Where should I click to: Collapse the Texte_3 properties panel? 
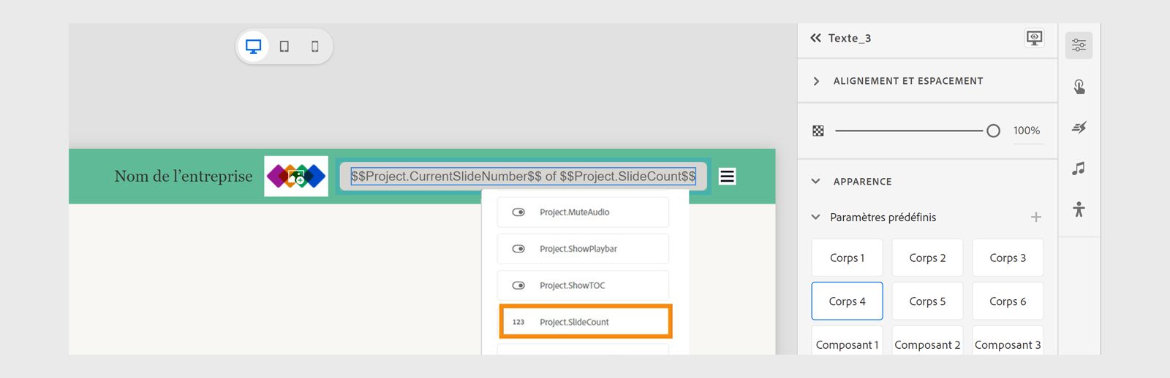[815, 38]
